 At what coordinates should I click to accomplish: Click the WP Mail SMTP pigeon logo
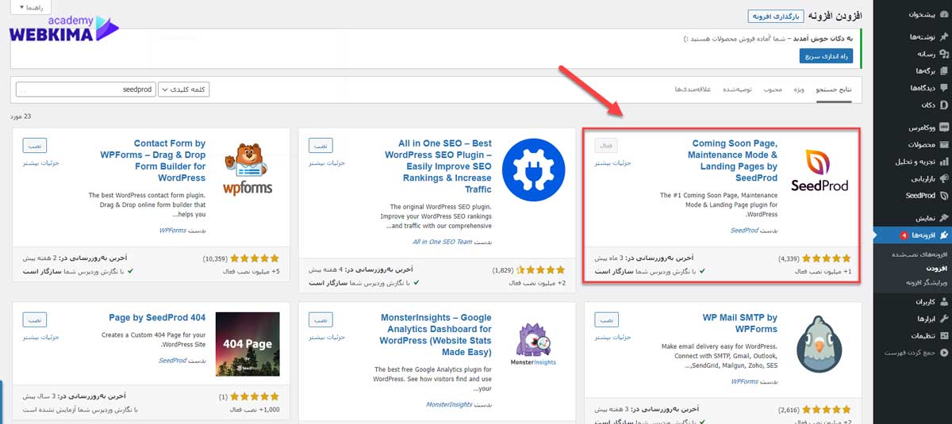[x=820, y=343]
